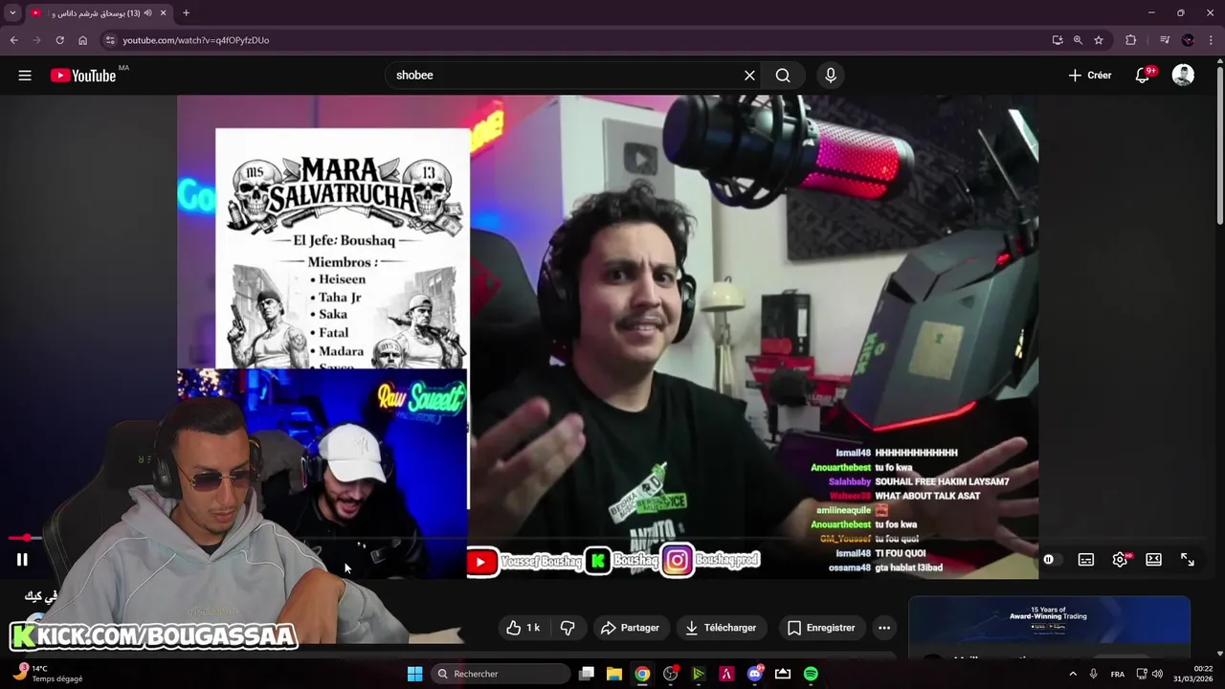
Task: Open Chrome zoom magnifier in address bar
Action: coord(1078,40)
